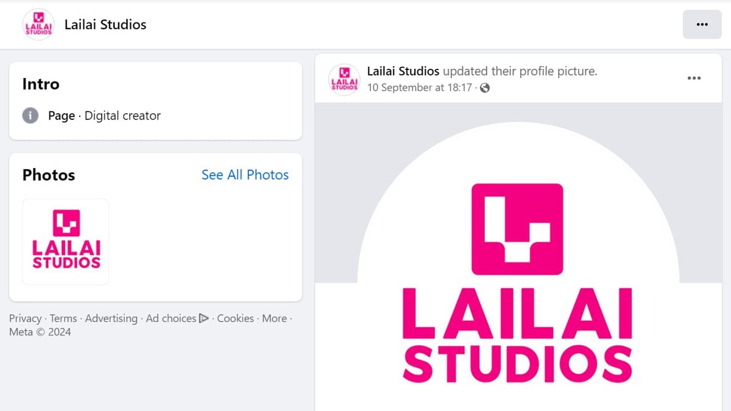Open the page options ellipsis menu
The width and height of the screenshot is (731, 411).
point(702,24)
